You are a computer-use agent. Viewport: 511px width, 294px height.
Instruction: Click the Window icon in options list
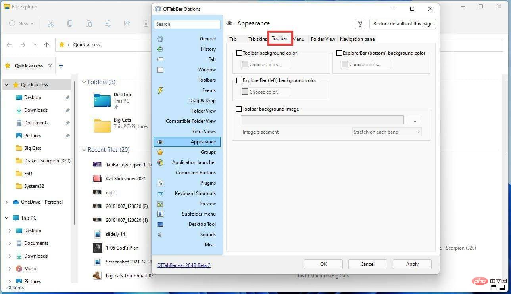click(160, 70)
